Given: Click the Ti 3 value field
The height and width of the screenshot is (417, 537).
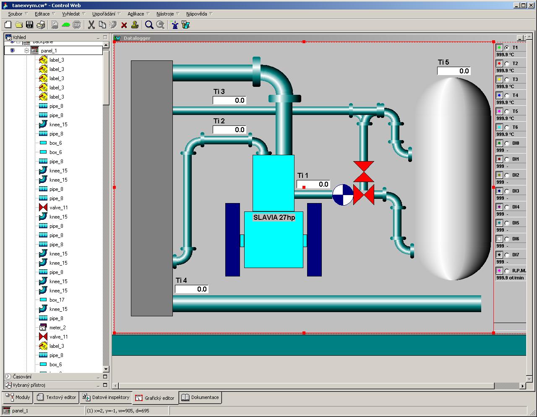Looking at the screenshot, I should (x=229, y=100).
